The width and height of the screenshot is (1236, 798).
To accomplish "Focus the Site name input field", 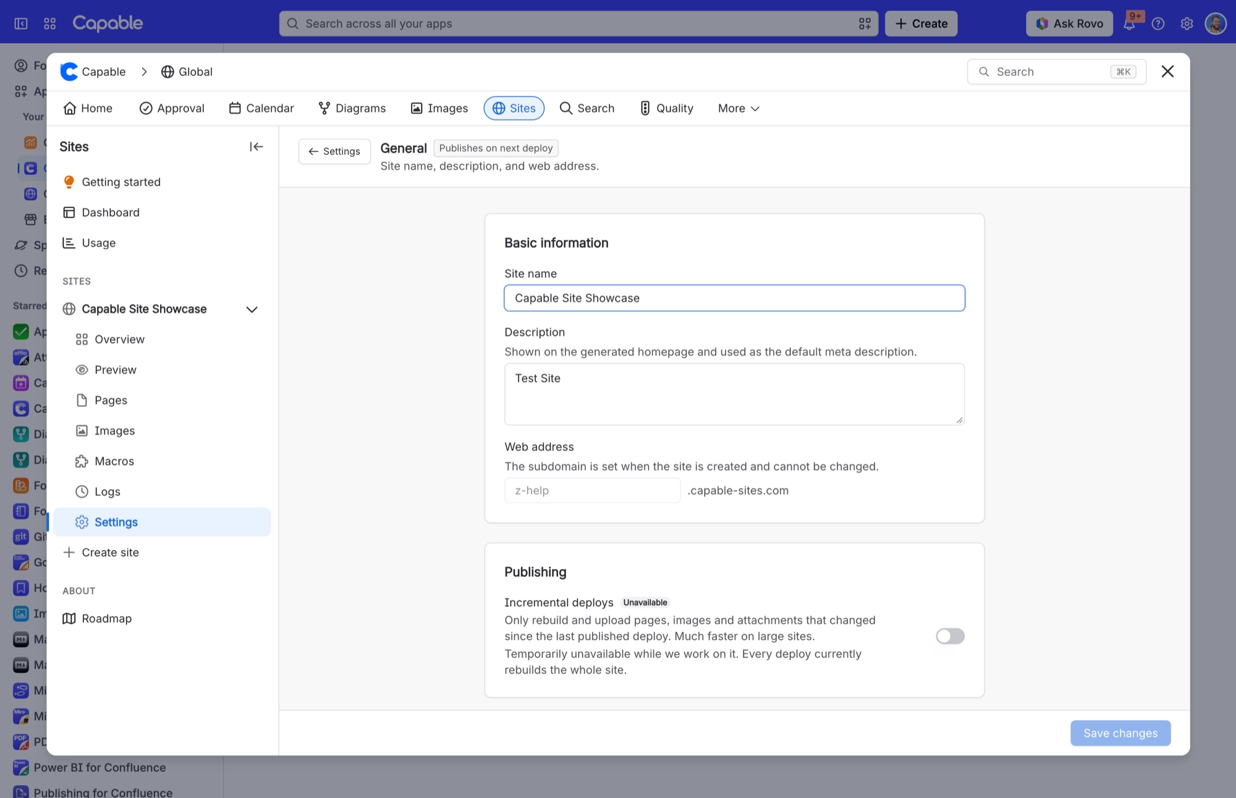I will 734,298.
